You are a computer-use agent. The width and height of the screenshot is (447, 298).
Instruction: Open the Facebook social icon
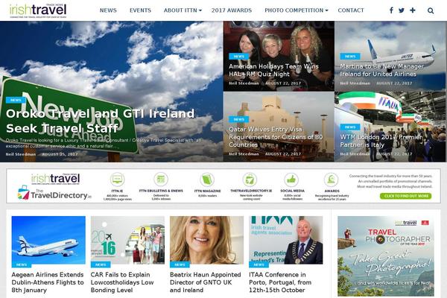(391, 10)
